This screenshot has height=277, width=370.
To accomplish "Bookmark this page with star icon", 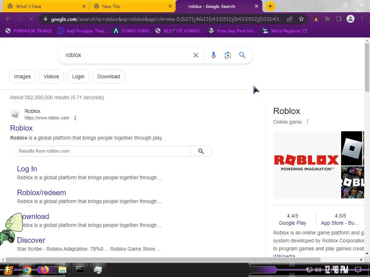I will (x=301, y=19).
